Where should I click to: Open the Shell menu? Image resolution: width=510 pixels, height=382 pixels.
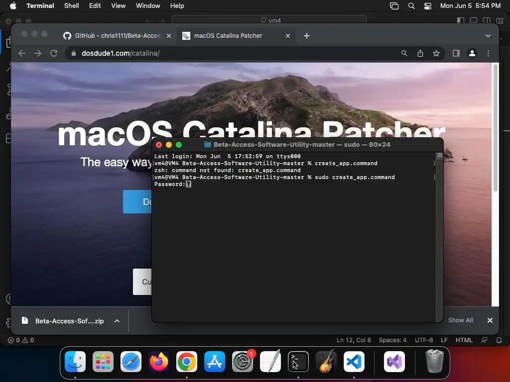point(72,6)
